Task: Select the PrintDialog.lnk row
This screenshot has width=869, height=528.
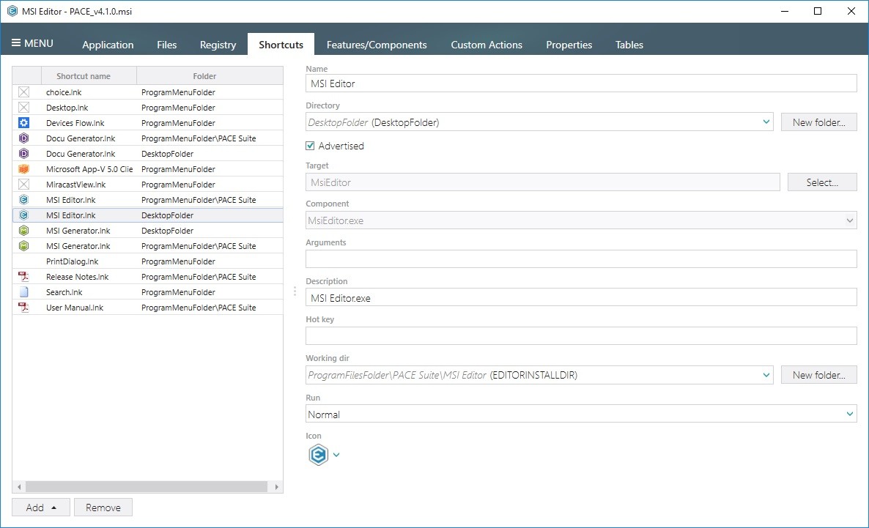Action: click(147, 261)
